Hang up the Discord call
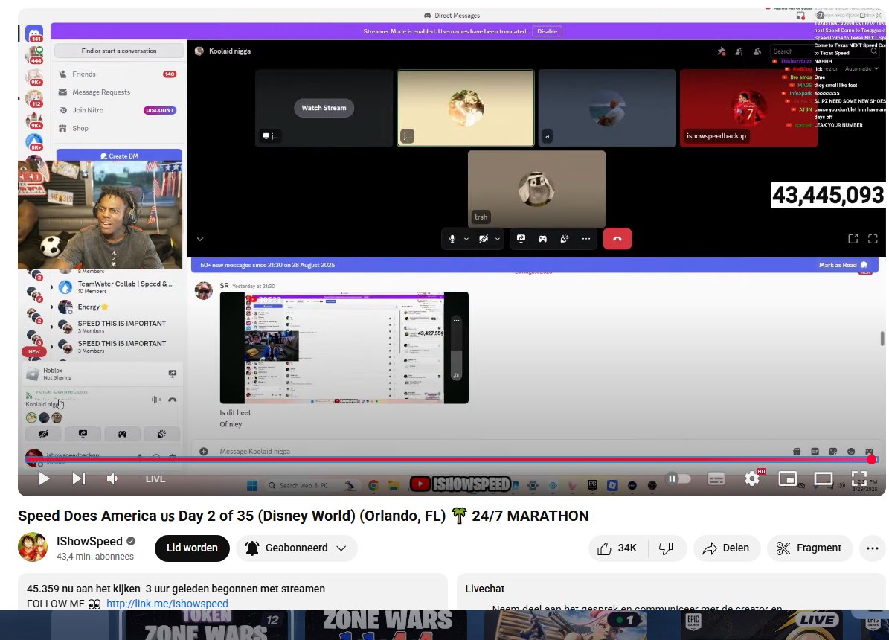This screenshot has height=640, width=889. point(617,239)
